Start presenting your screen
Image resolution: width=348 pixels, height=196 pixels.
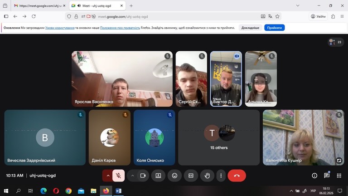point(159,176)
